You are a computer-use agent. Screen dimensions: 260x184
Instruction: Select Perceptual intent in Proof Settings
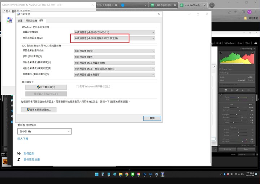click(241, 80)
